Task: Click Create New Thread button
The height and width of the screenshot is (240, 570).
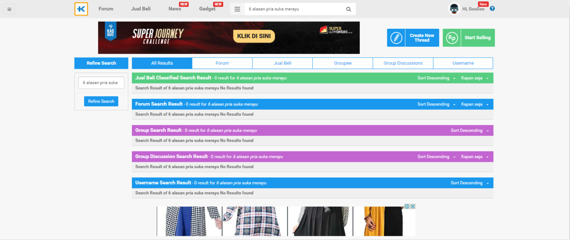Action: point(413,38)
